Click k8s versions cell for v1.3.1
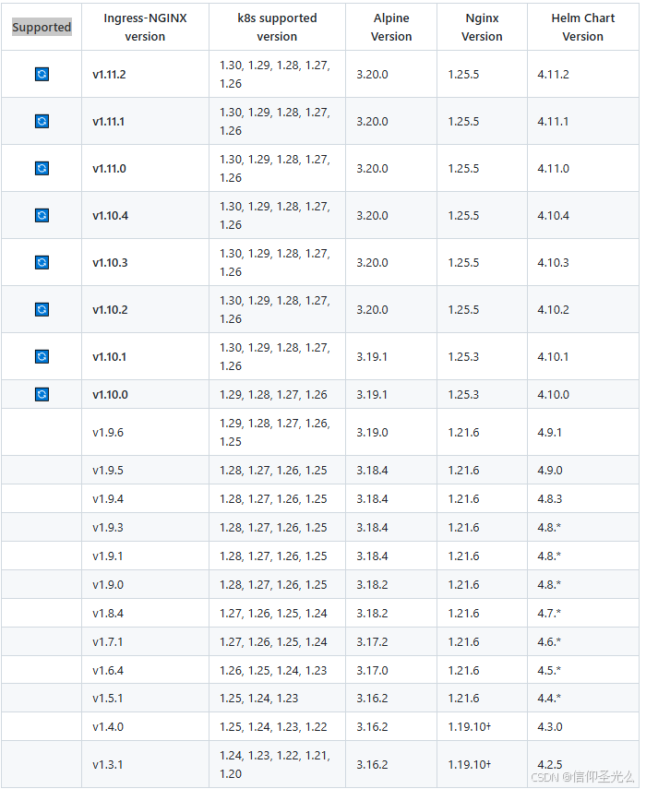 coord(275,764)
